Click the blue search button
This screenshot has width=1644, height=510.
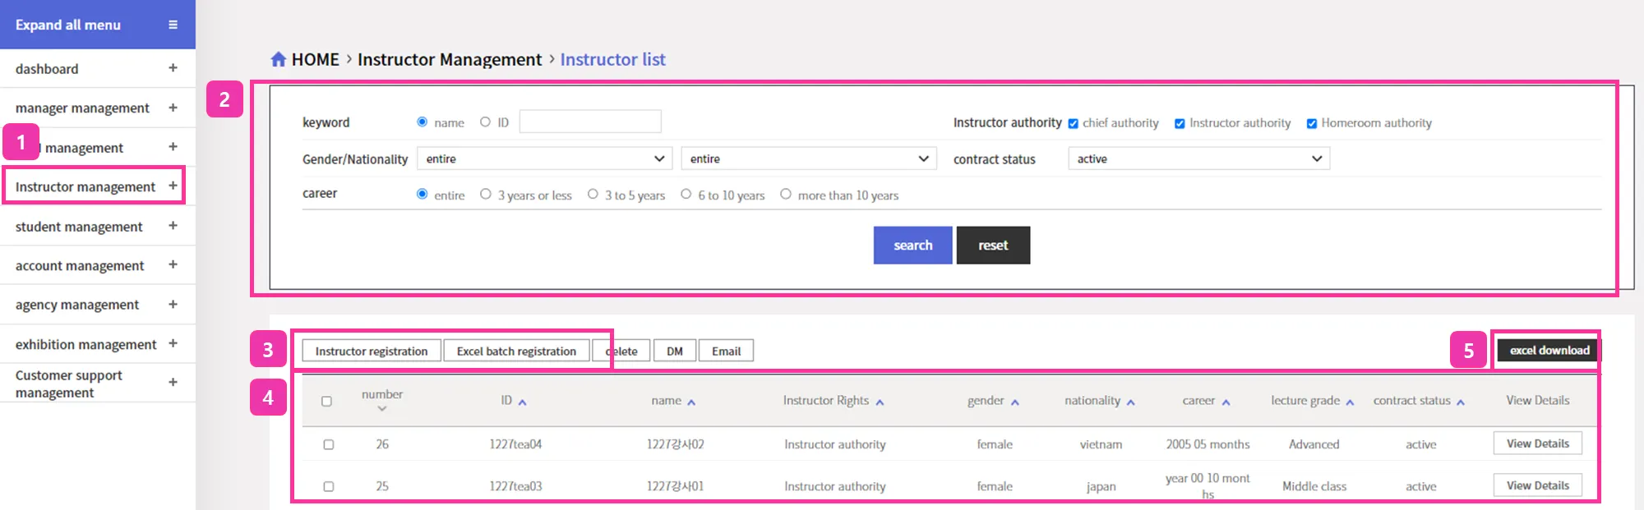point(912,245)
